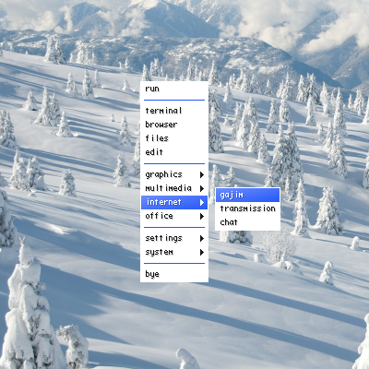Expand the multimedia submenu arrow
369x369 pixels.
pos(202,188)
